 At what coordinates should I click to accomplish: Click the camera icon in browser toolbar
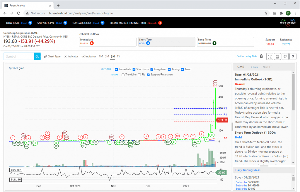tap(274, 13)
